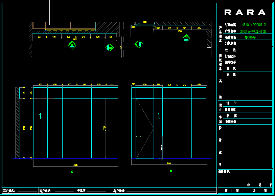
Task: Click the 香槟金 cabinet color value
Action: pyautogui.click(x=250, y=38)
